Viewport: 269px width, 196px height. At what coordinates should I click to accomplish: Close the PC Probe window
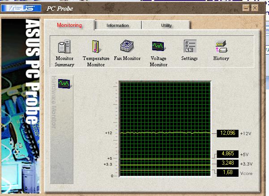coord(255,8)
